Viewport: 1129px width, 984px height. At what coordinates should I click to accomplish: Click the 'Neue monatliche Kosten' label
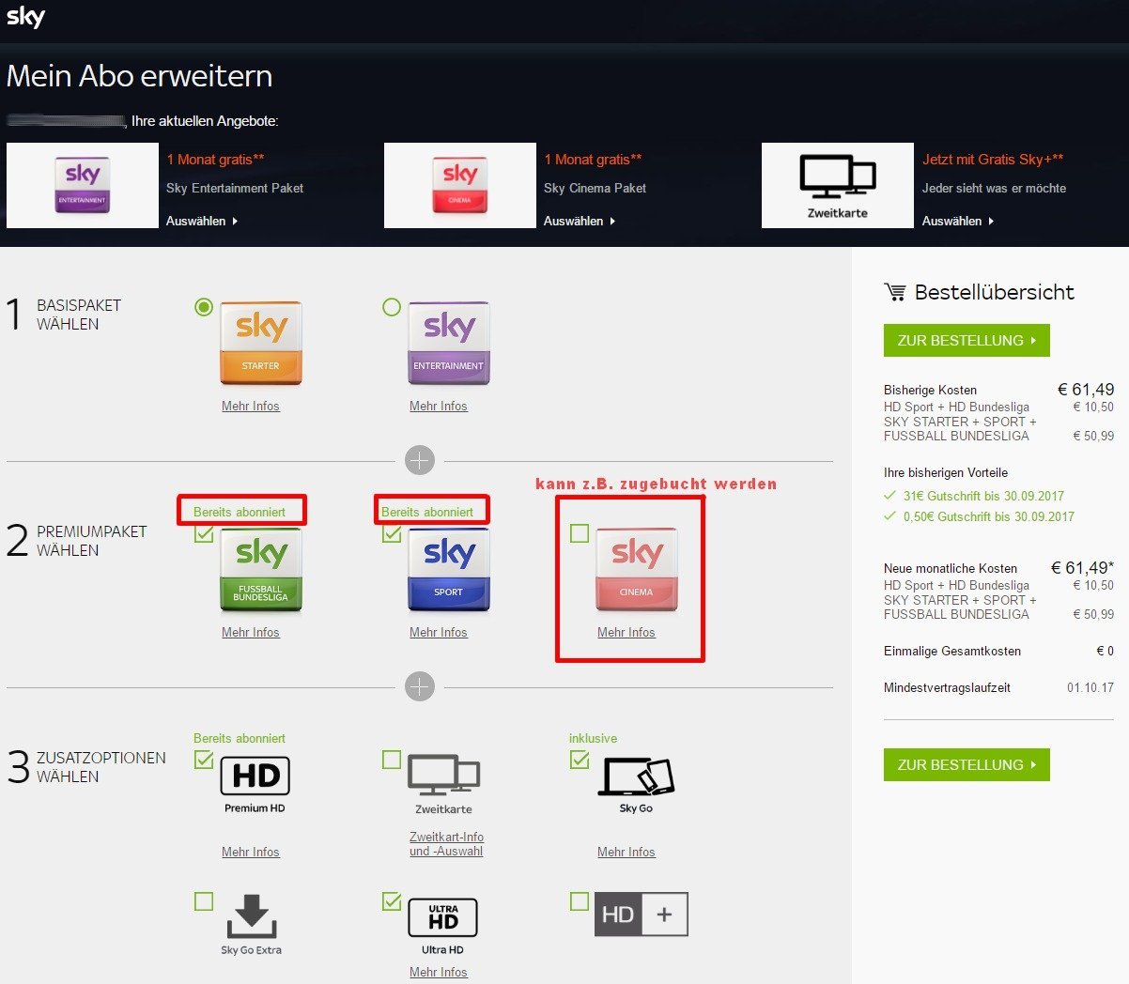pyautogui.click(x=951, y=569)
